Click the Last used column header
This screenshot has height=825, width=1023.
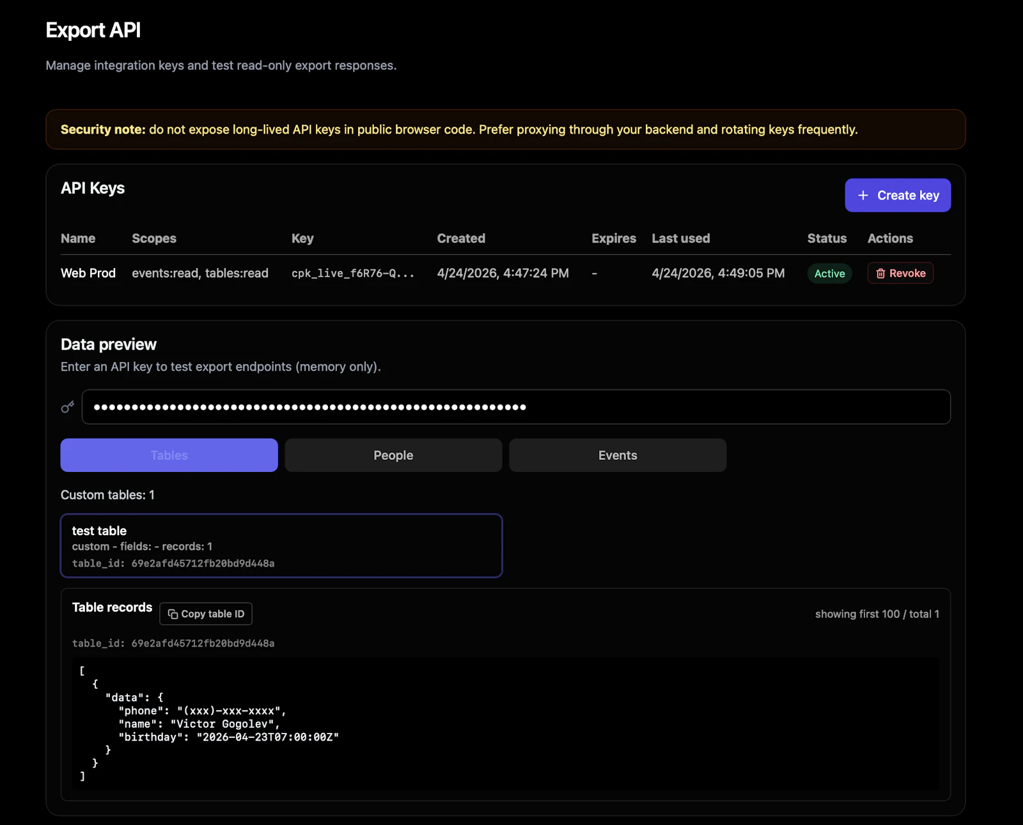coord(681,239)
